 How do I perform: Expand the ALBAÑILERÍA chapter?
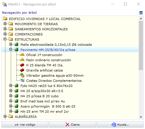coord(5,116)
